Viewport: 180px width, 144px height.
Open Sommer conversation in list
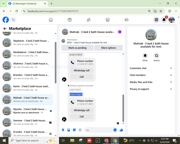pyautogui.click(x=27, y=122)
